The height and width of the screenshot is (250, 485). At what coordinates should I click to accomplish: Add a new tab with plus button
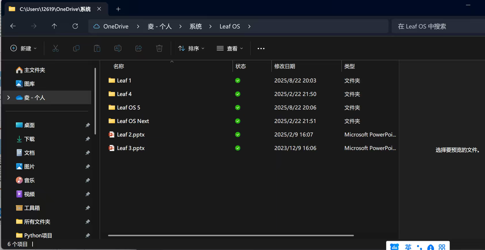pyautogui.click(x=118, y=9)
